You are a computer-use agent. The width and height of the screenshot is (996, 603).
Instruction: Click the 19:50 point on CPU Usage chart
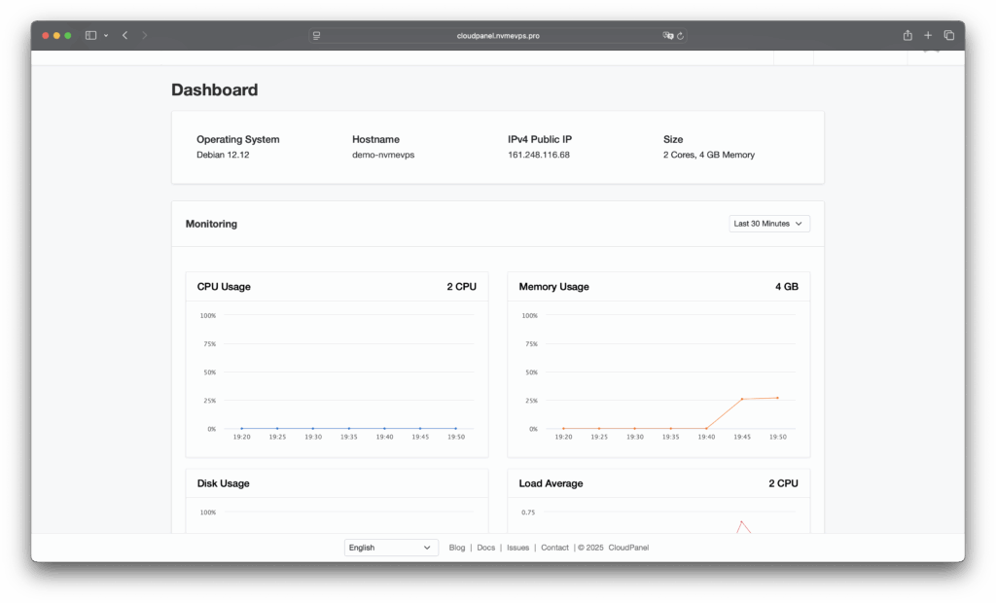click(455, 428)
